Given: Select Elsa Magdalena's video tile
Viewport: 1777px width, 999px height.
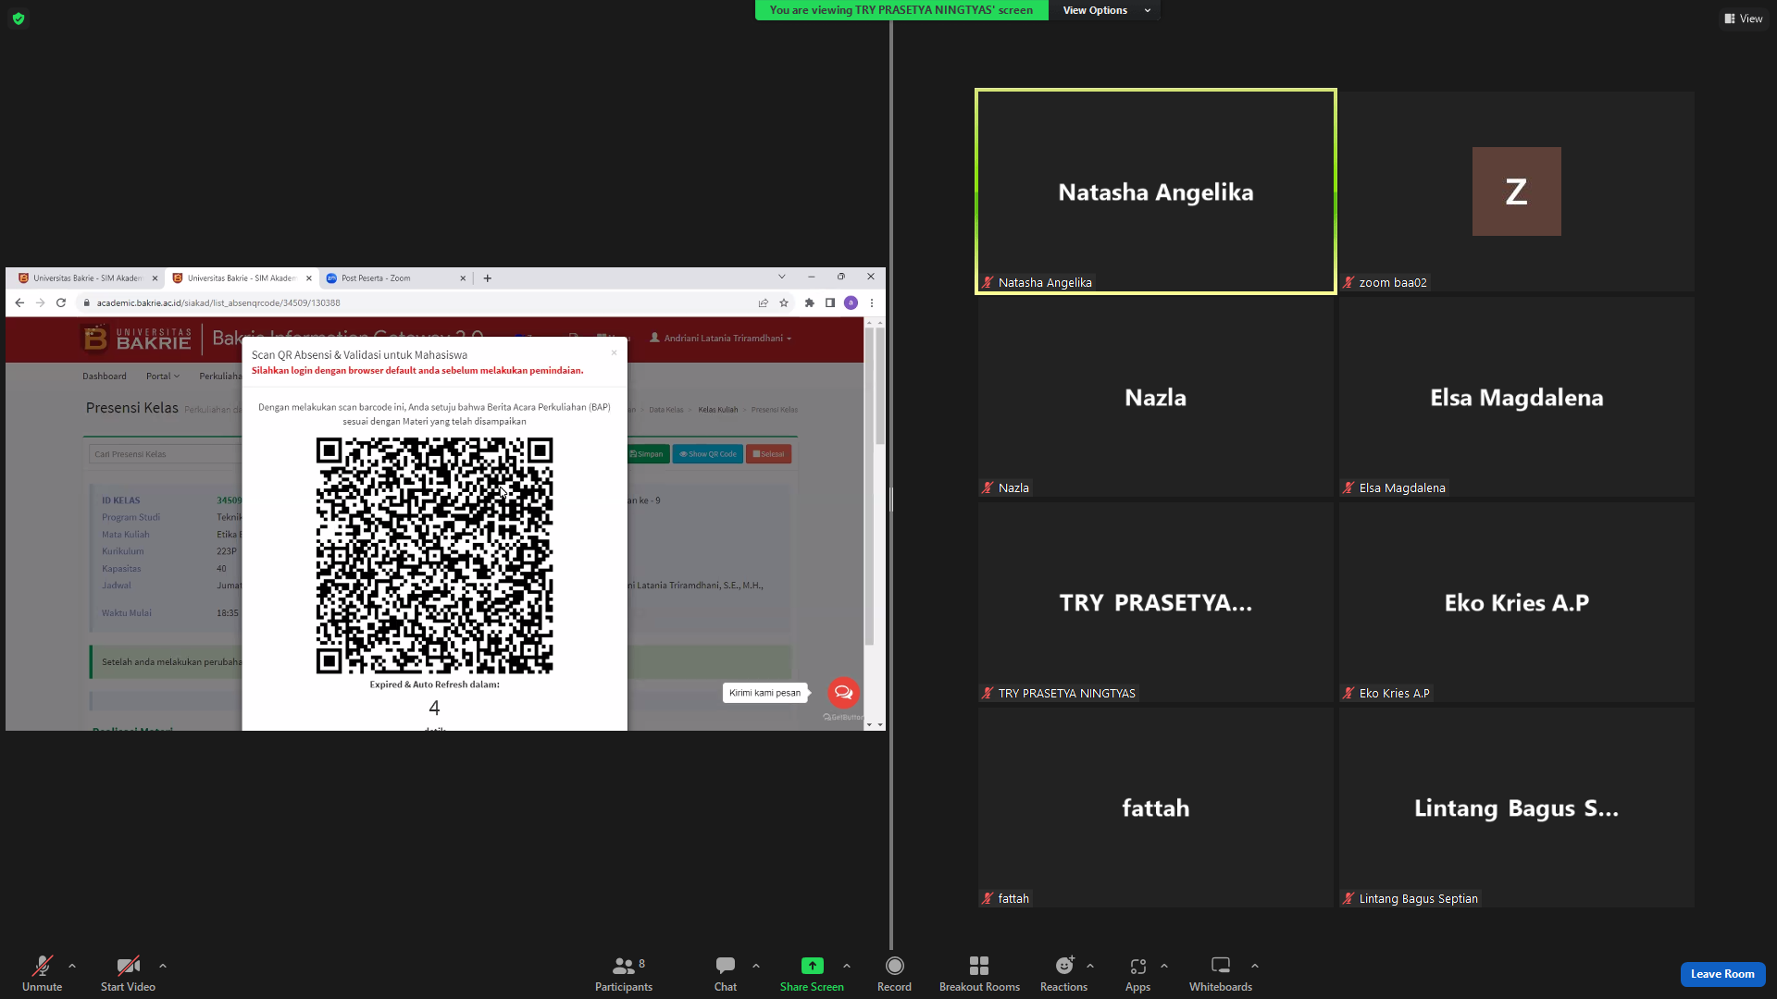Looking at the screenshot, I should pos(1516,397).
